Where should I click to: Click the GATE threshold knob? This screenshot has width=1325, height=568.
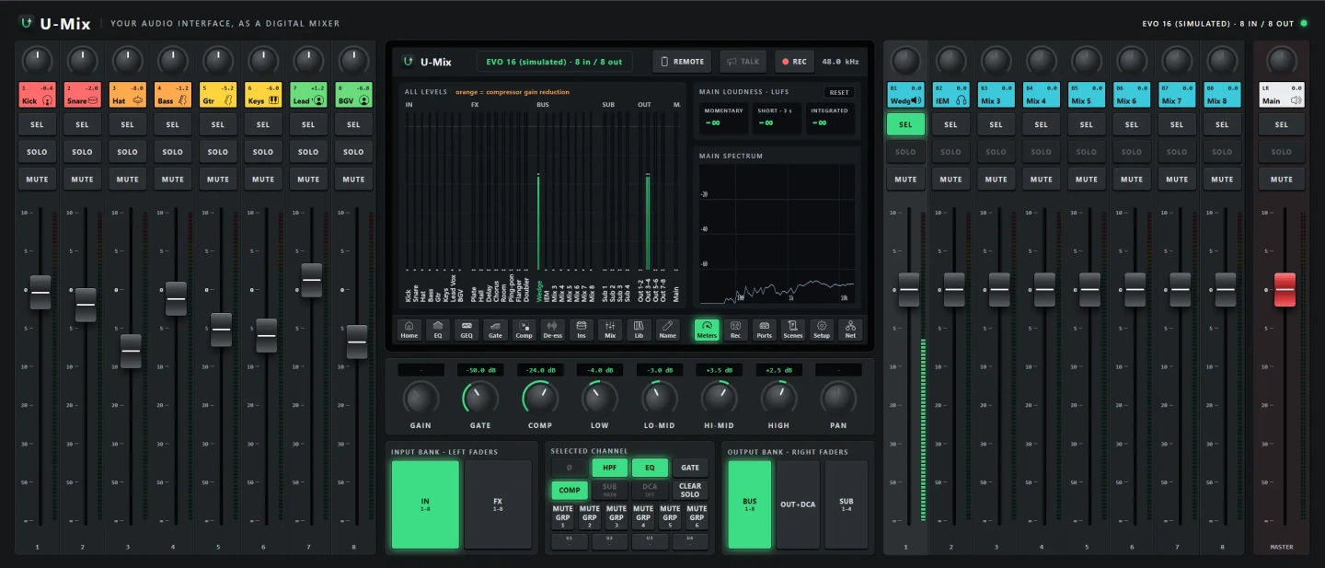pos(480,398)
